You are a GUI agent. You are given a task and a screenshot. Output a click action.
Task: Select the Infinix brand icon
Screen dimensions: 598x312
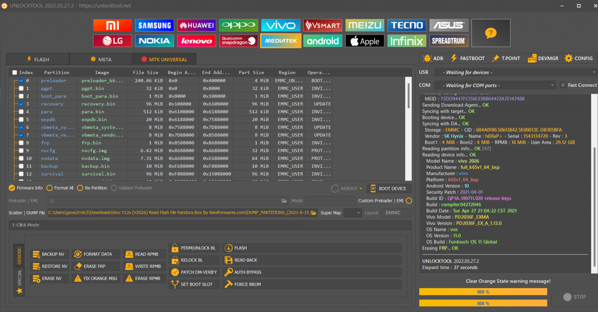[x=407, y=41]
